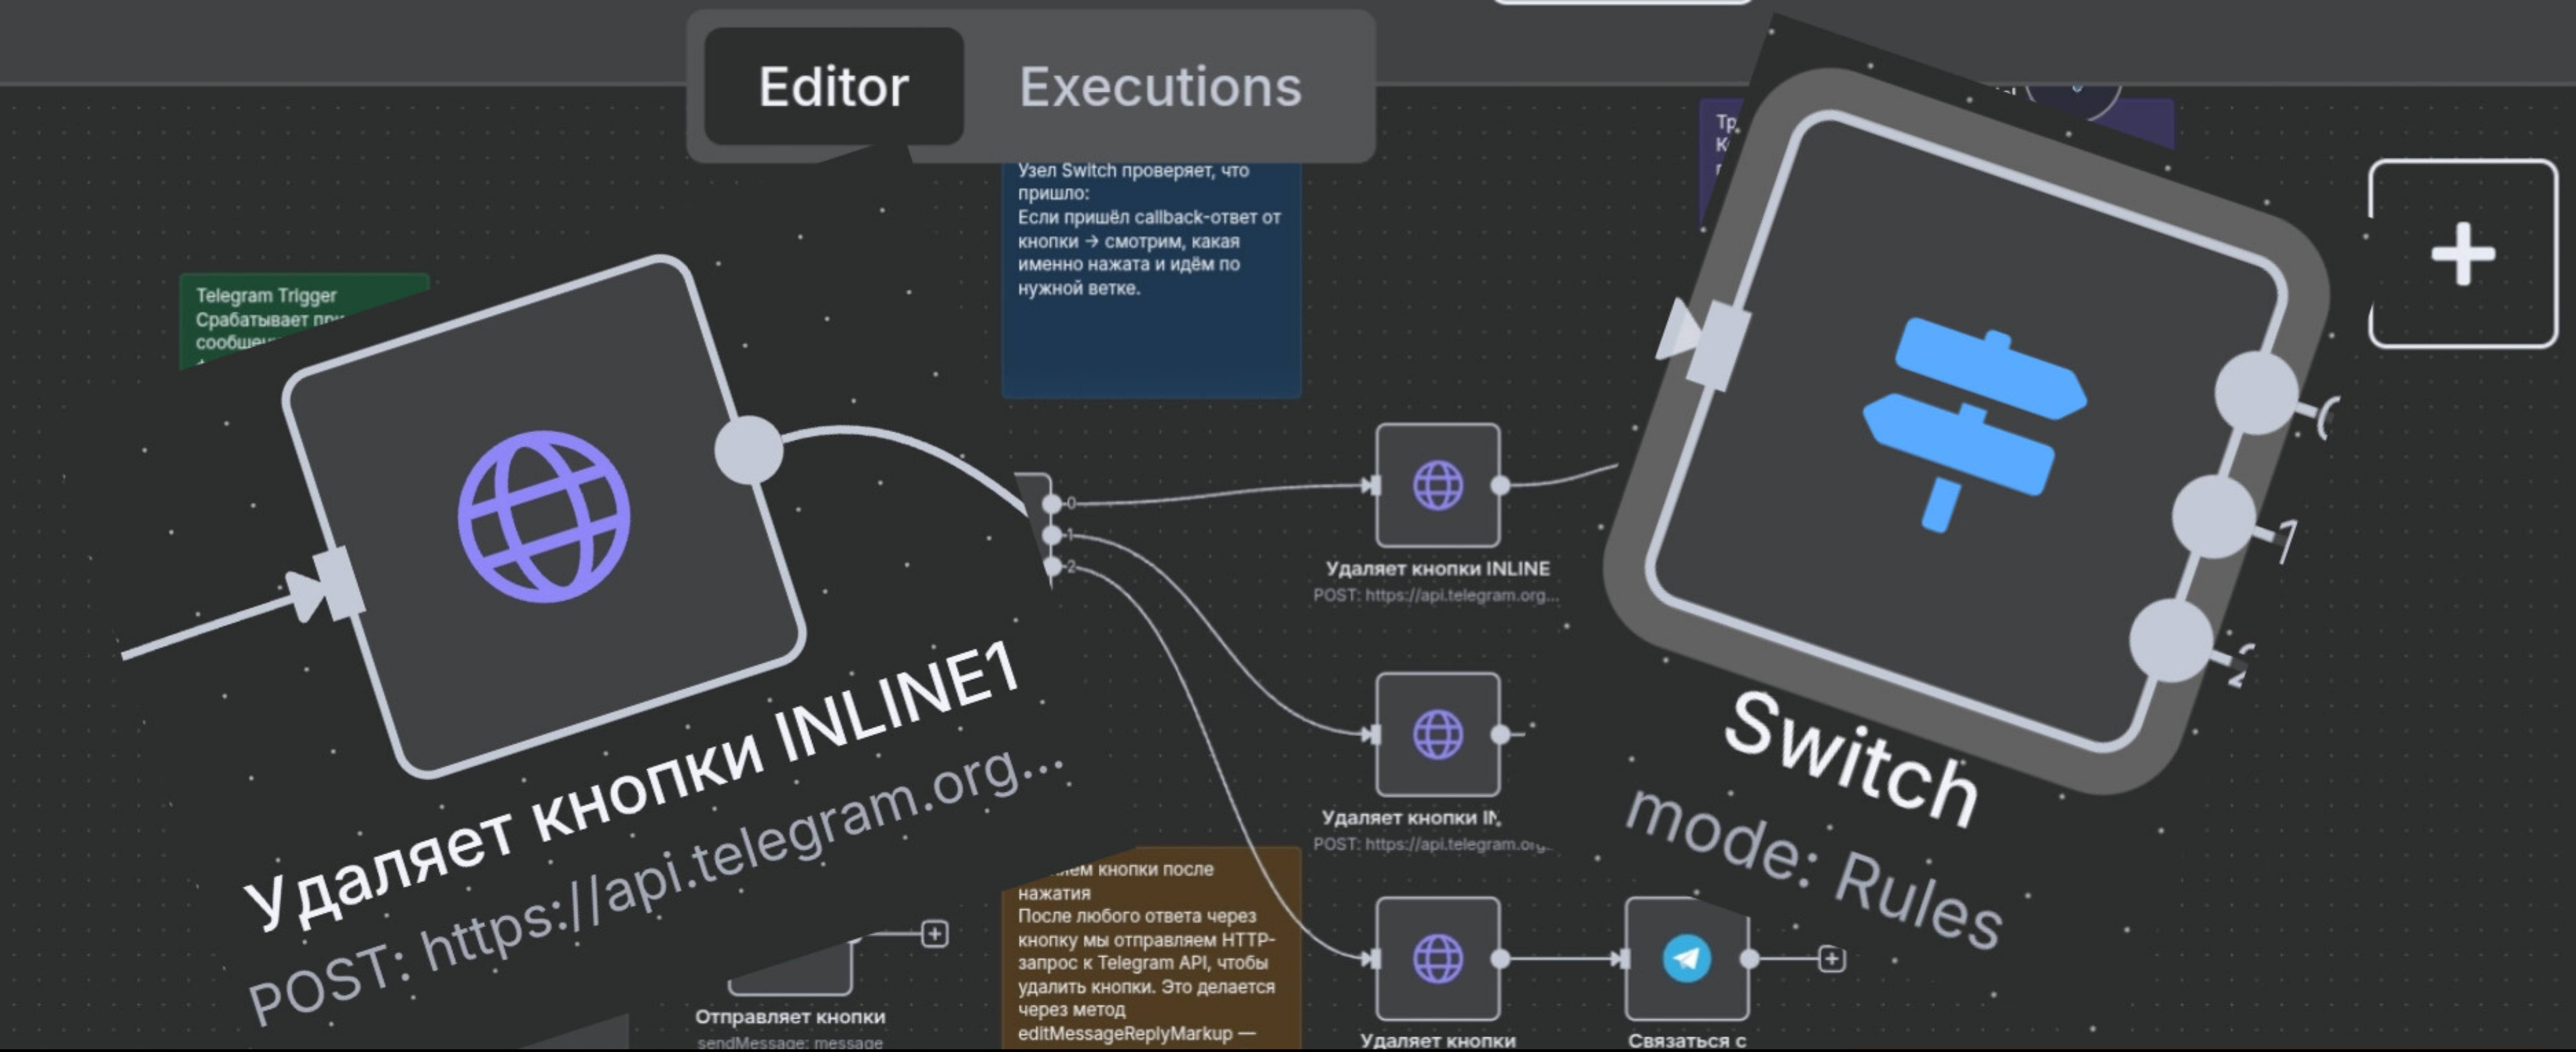Click output dot of middle small HTTP node
Viewport: 2576px width, 1052px height.
1500,735
